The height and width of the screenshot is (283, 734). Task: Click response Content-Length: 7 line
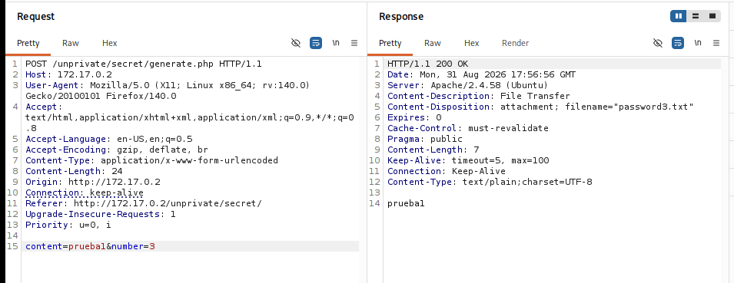(x=433, y=150)
